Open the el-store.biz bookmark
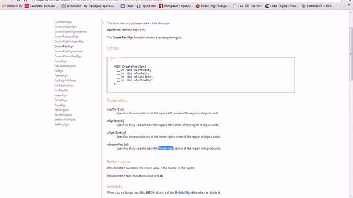Viewport: 353px width, 198px height. [71, 6]
